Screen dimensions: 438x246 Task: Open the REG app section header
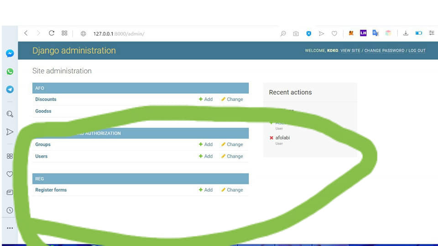point(39,178)
